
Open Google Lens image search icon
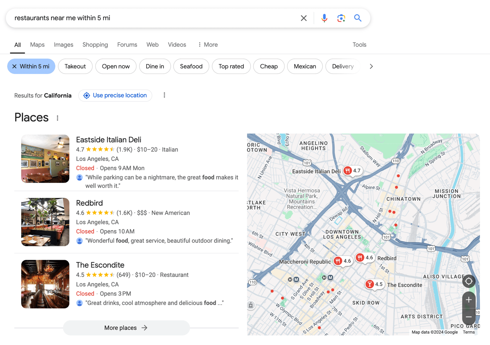coord(341,18)
